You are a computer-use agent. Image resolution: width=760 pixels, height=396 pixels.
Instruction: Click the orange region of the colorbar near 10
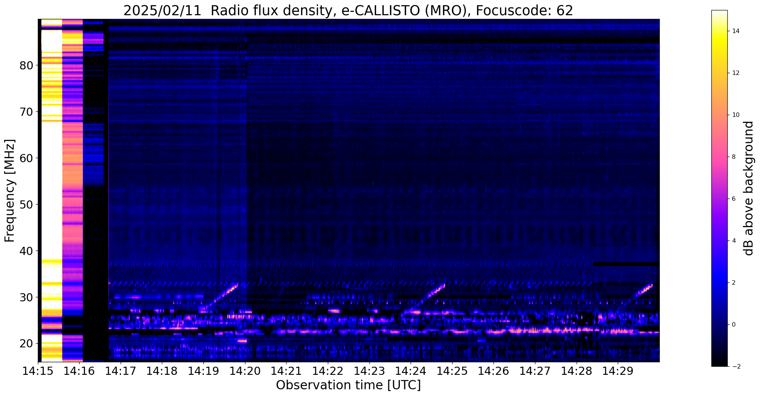click(x=719, y=115)
